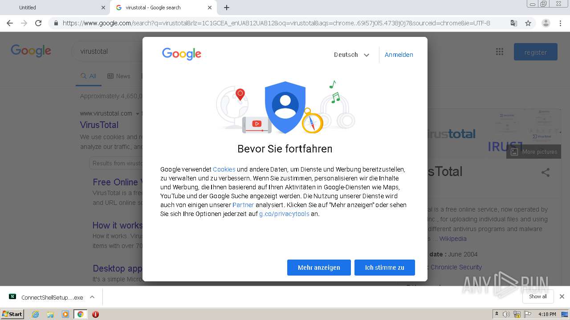Open the How it works result
This screenshot has height=320, width=570.
click(x=118, y=225)
